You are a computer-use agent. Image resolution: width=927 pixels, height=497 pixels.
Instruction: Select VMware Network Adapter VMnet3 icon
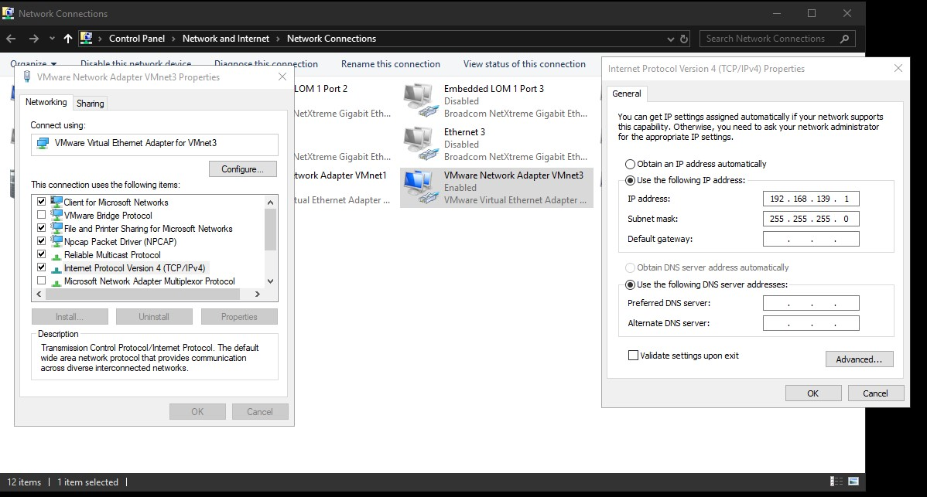tap(420, 187)
